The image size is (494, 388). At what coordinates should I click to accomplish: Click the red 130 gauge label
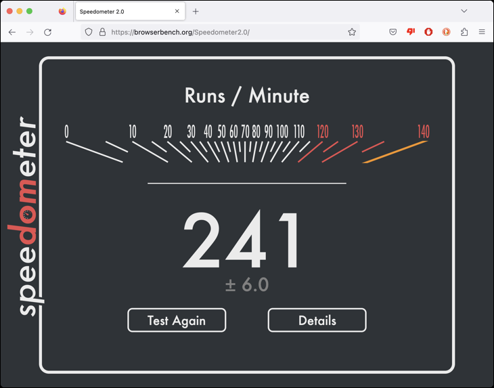pos(357,131)
